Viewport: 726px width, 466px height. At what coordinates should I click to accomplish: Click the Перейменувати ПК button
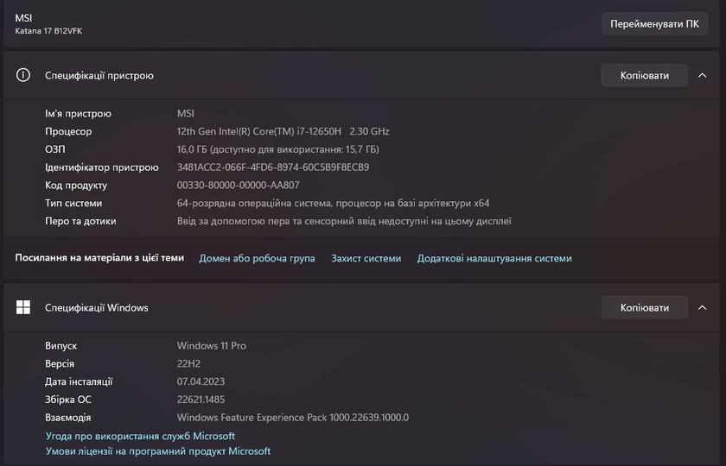[654, 23]
